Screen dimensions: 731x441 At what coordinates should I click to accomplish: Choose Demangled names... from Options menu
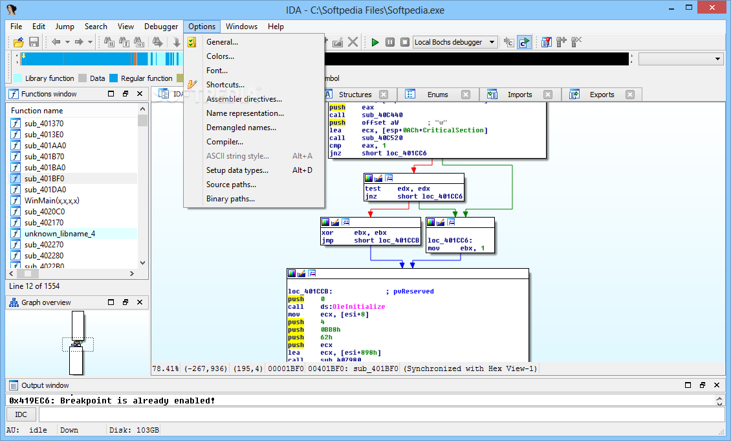click(x=254, y=128)
